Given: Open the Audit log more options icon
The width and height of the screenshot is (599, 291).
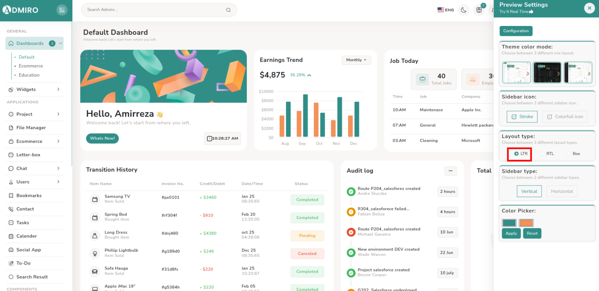Looking at the screenshot, I should (x=450, y=171).
